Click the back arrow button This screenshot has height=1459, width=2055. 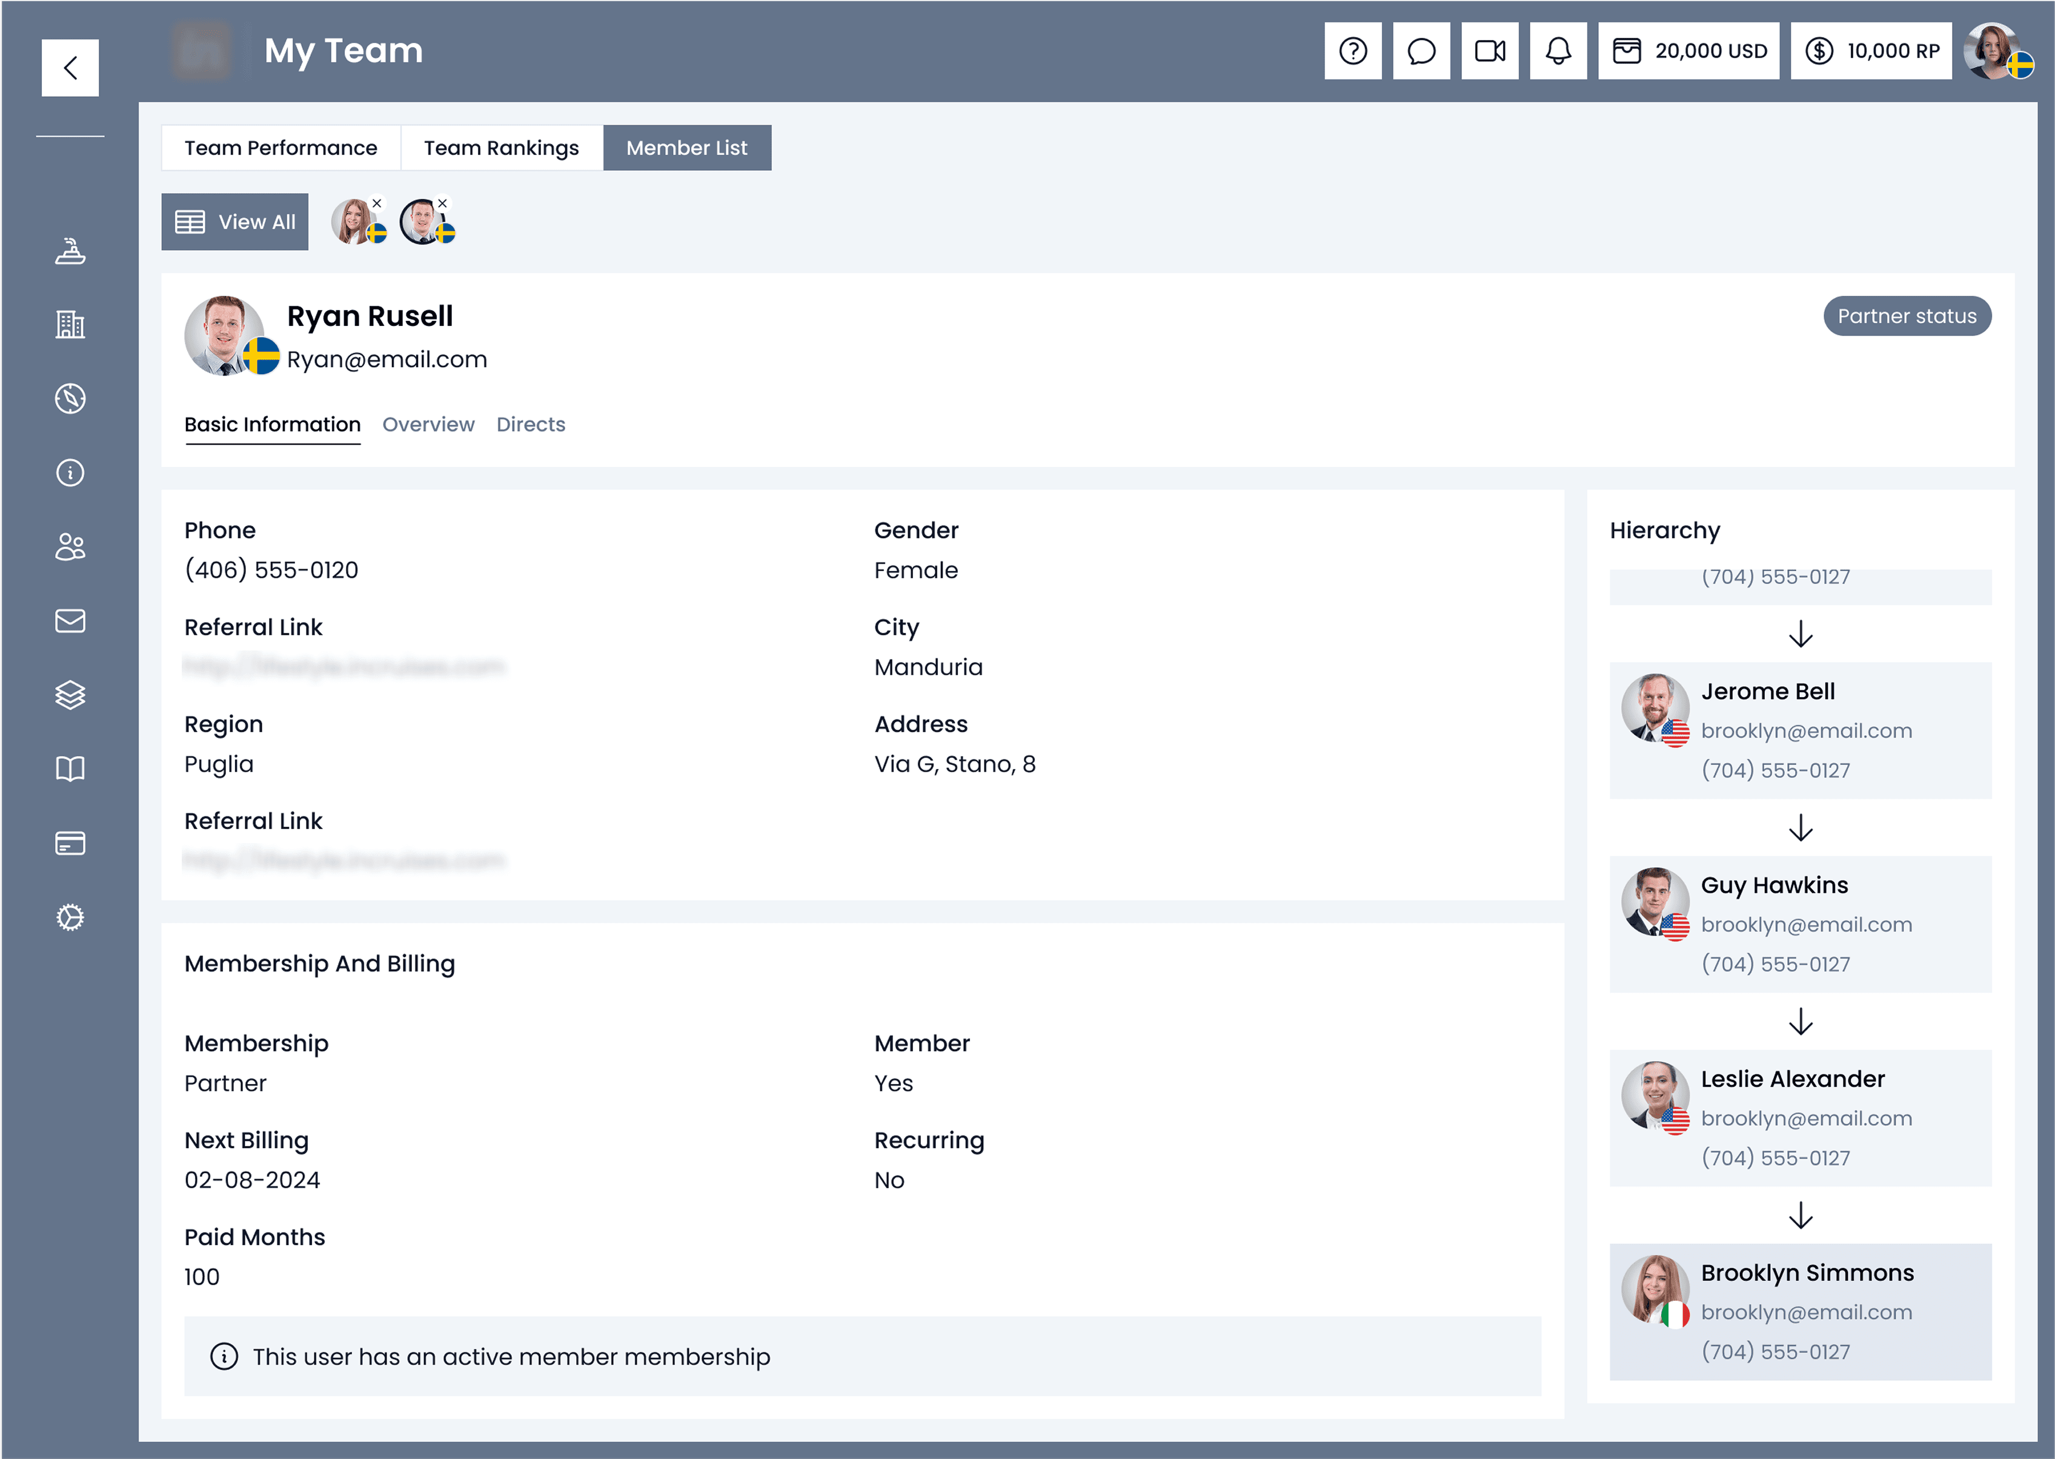click(70, 67)
